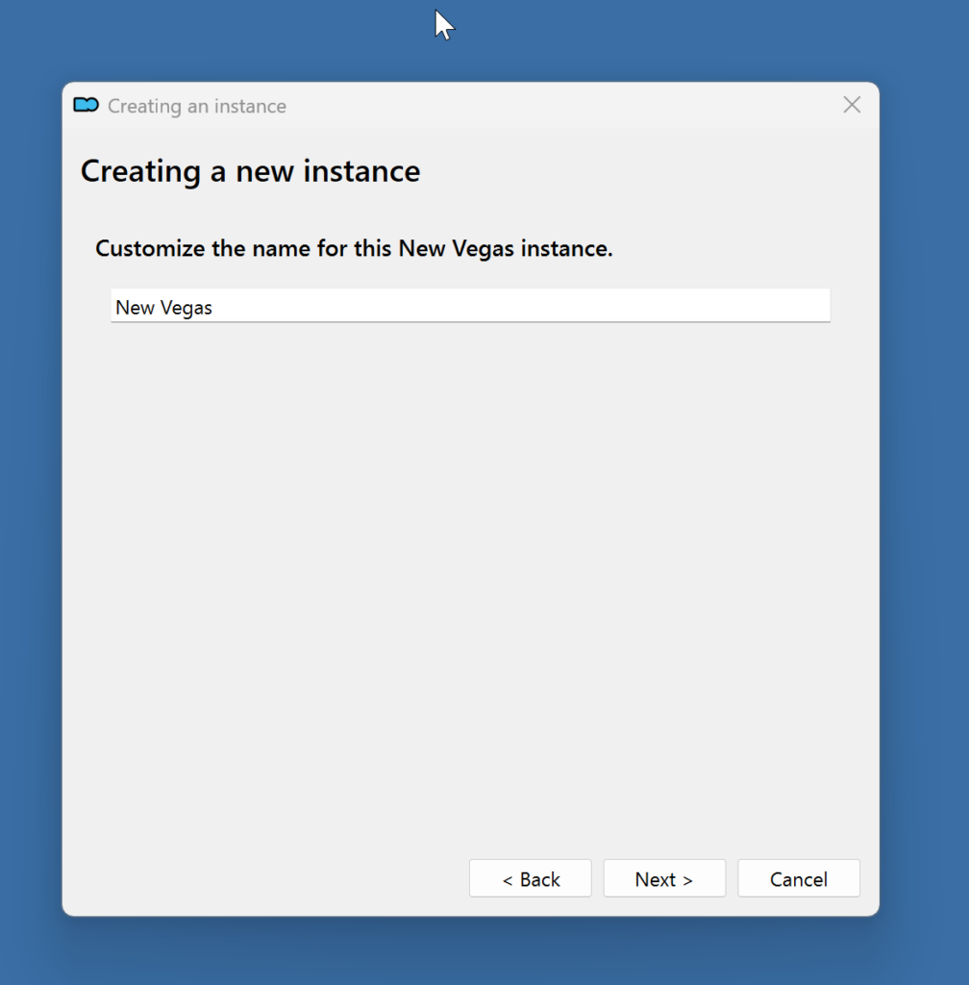Click the empty title bar area
This screenshot has width=969, height=985.
[x=558, y=106]
